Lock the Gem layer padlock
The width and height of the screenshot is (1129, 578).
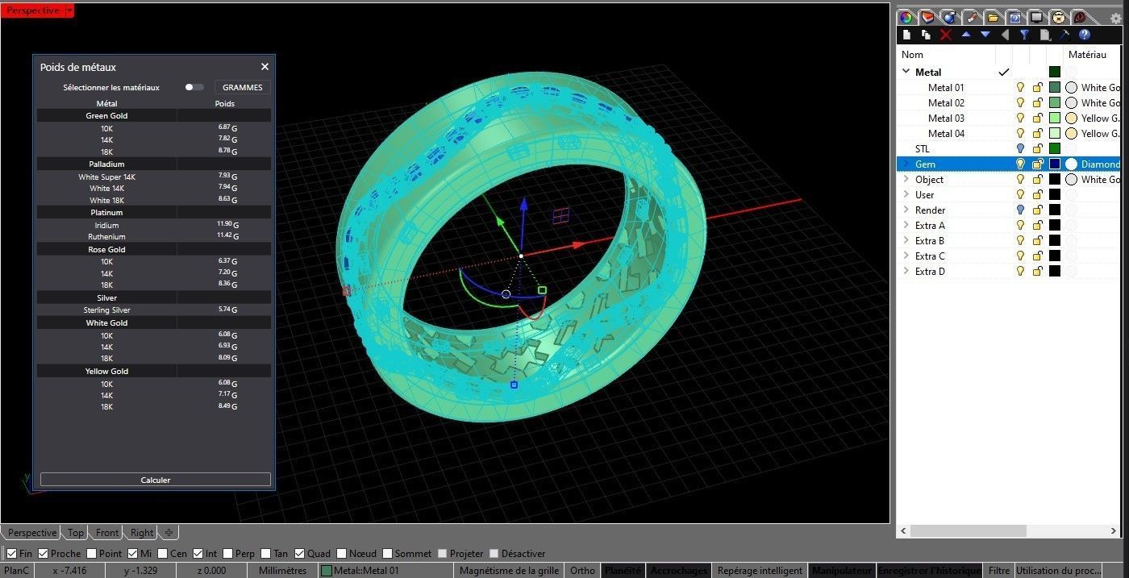click(1038, 164)
